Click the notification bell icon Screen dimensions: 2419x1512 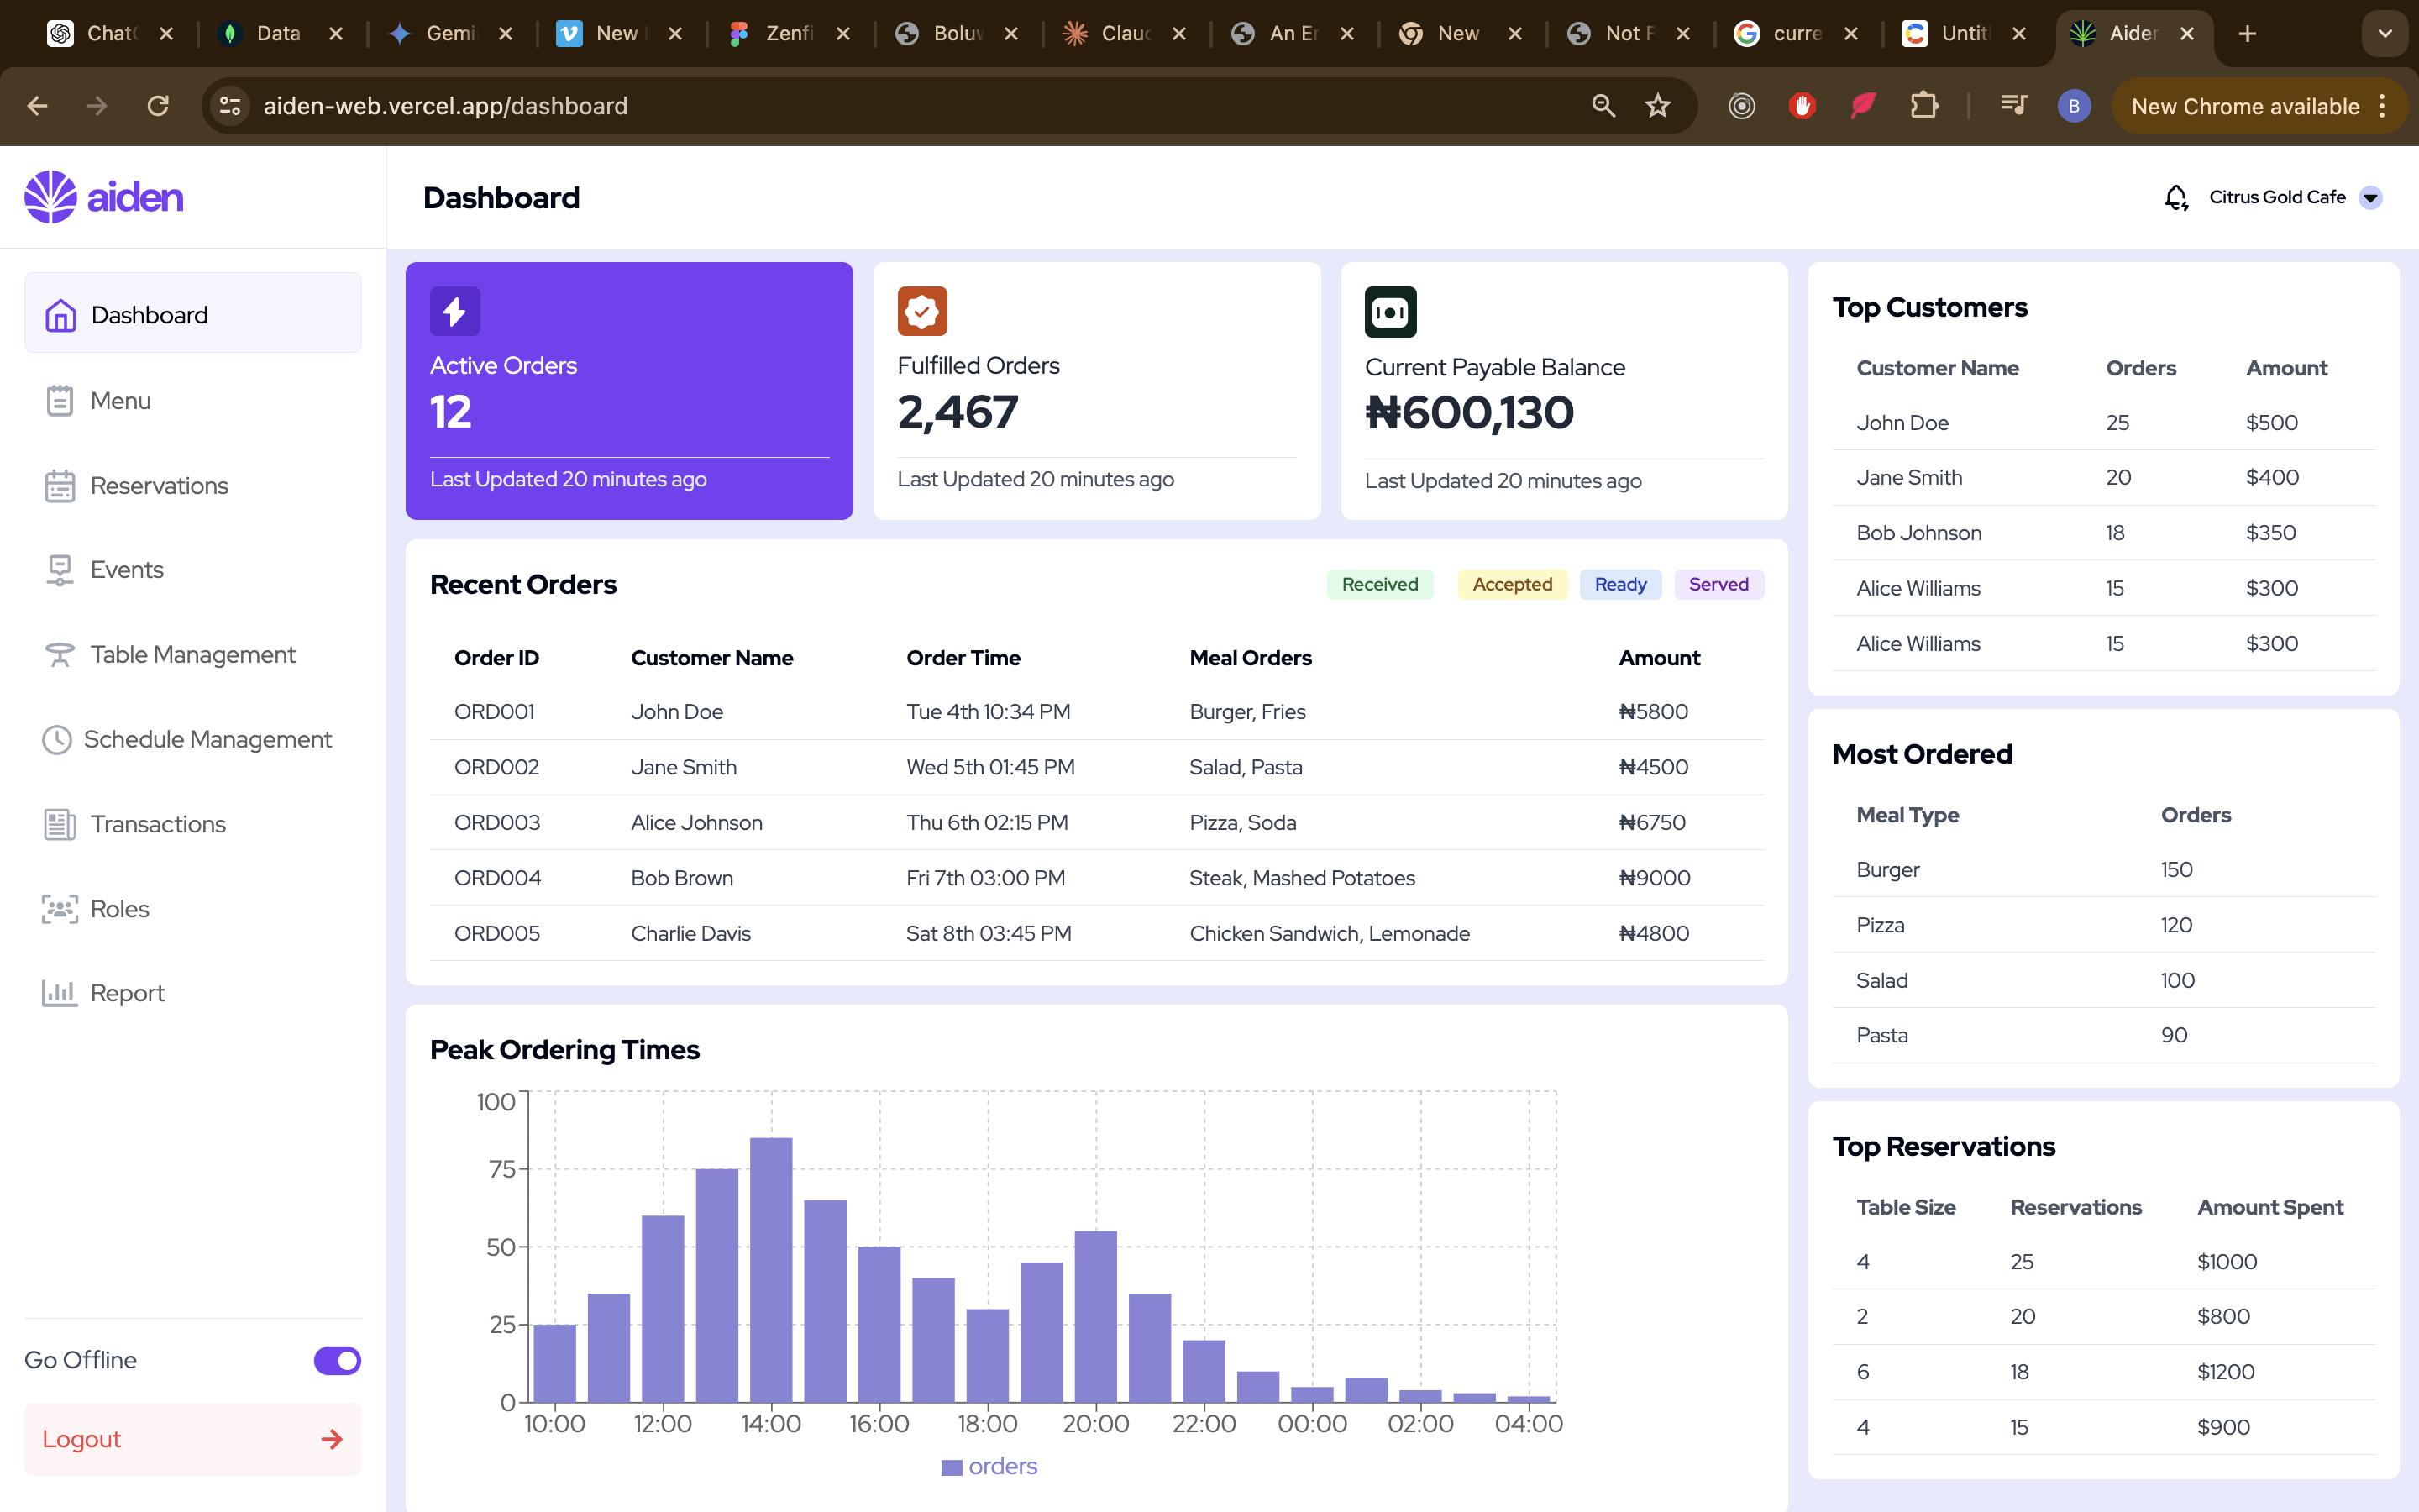2175,197
